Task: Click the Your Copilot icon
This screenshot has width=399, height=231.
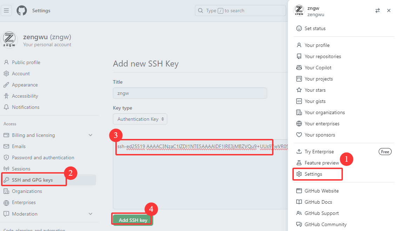Action: coord(299,68)
